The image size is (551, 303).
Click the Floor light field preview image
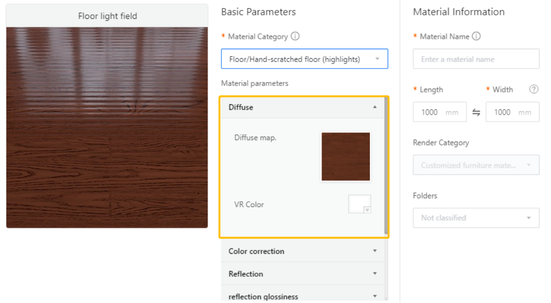pos(107,128)
